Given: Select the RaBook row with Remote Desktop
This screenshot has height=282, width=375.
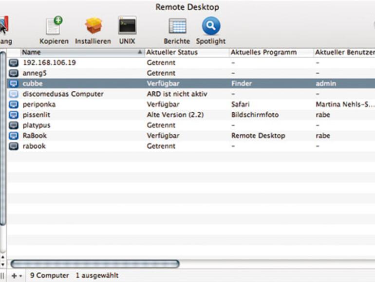Looking at the screenshot, I should pyautogui.click(x=35, y=136).
